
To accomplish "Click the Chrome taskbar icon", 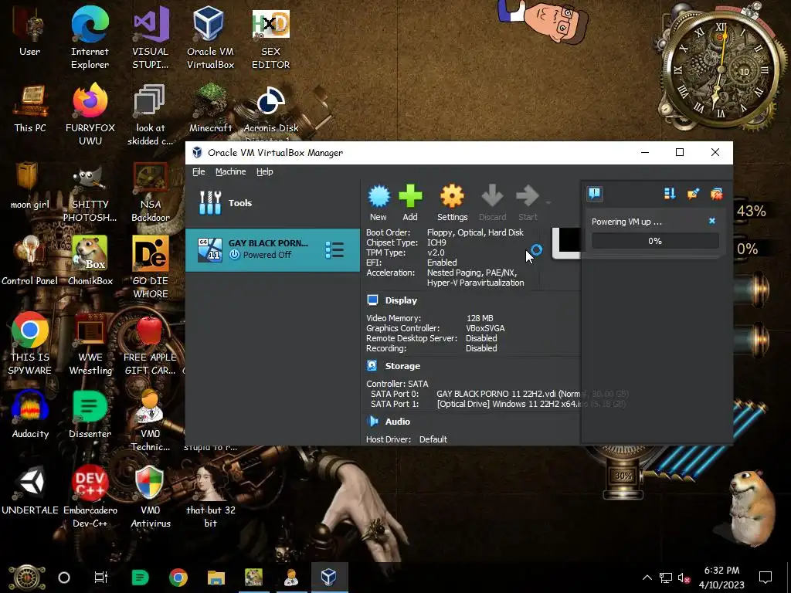I will (x=178, y=578).
